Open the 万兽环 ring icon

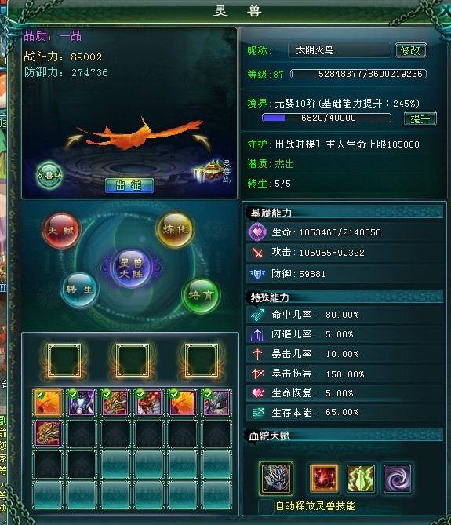click(49, 175)
